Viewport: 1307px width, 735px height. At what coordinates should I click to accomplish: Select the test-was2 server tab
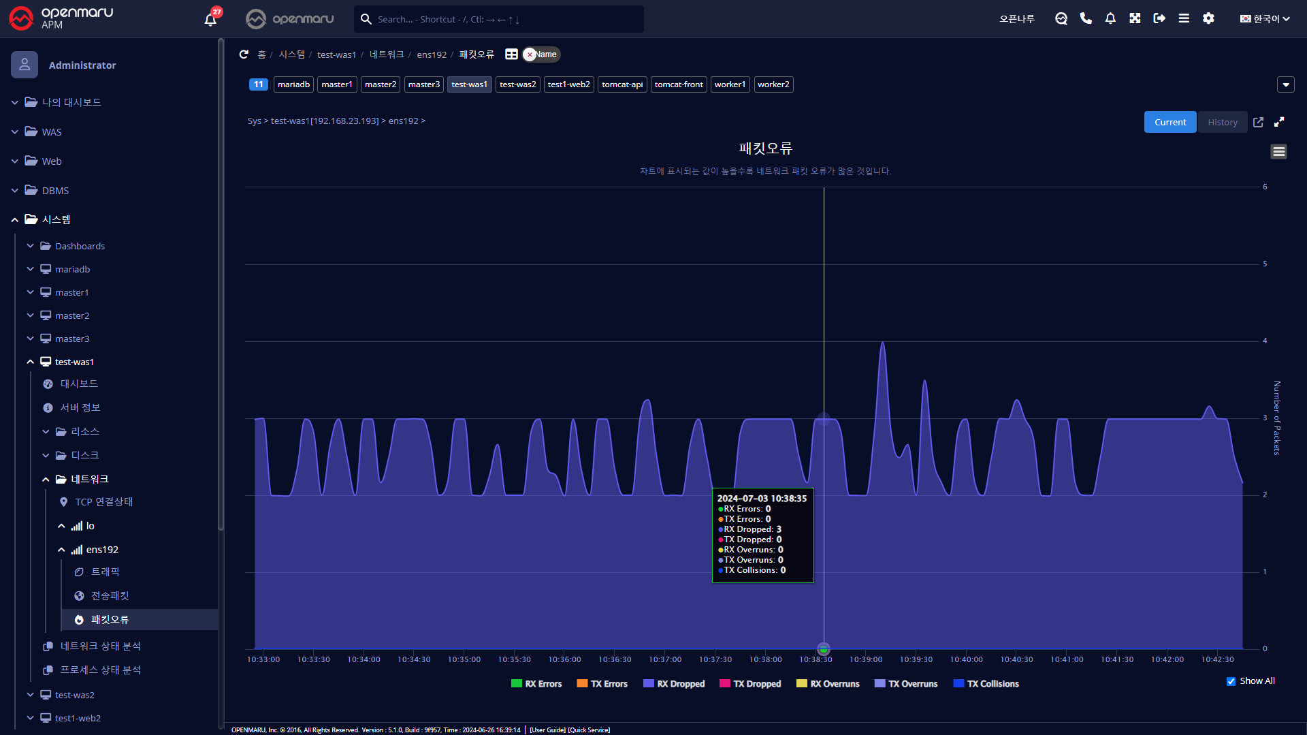click(517, 84)
